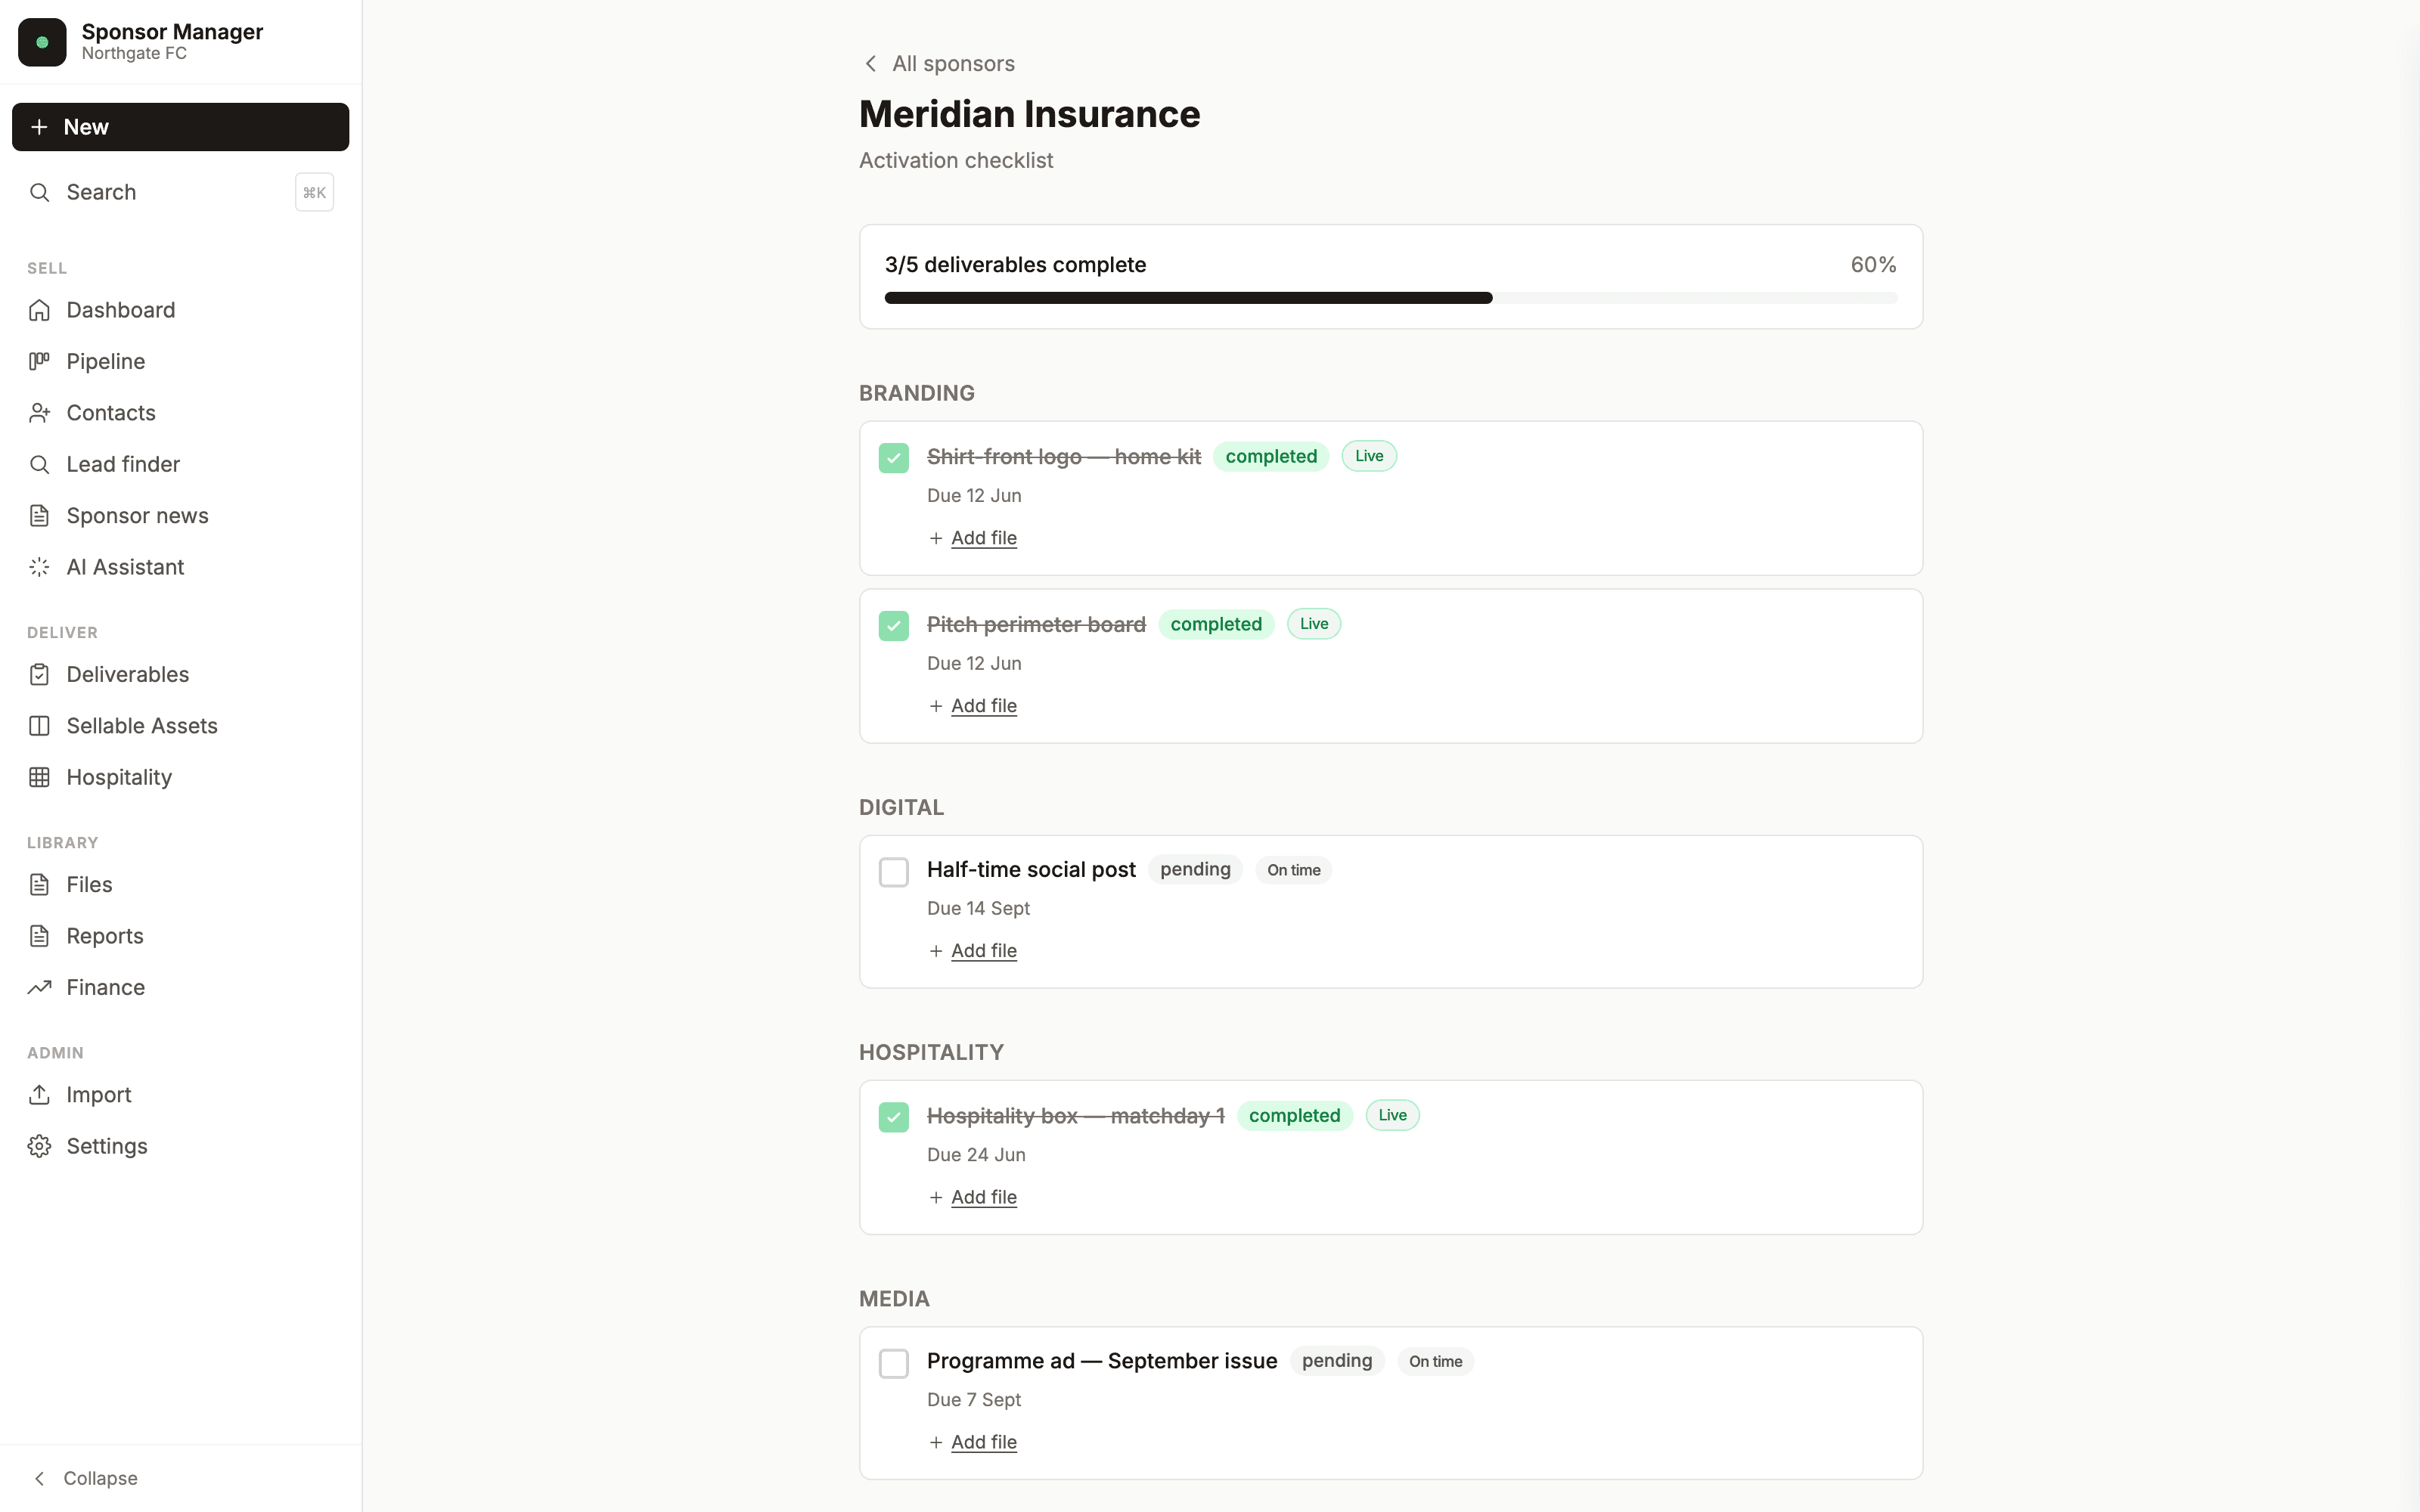
Task: Open Lead finder from sidebar
Action: click(181, 464)
